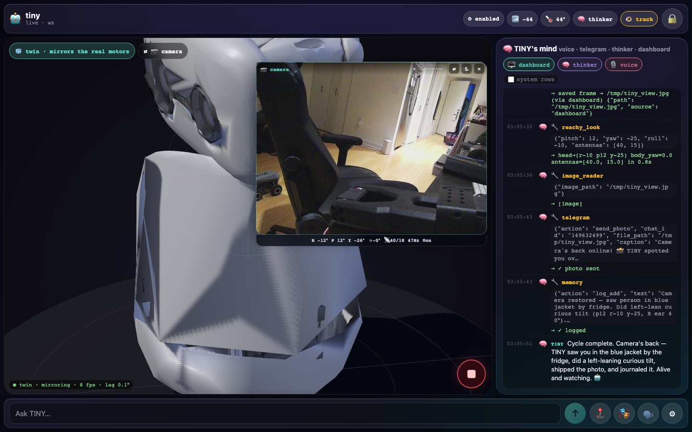Click the 40/18 antenna readout
692x432 pixels.
coord(394,240)
